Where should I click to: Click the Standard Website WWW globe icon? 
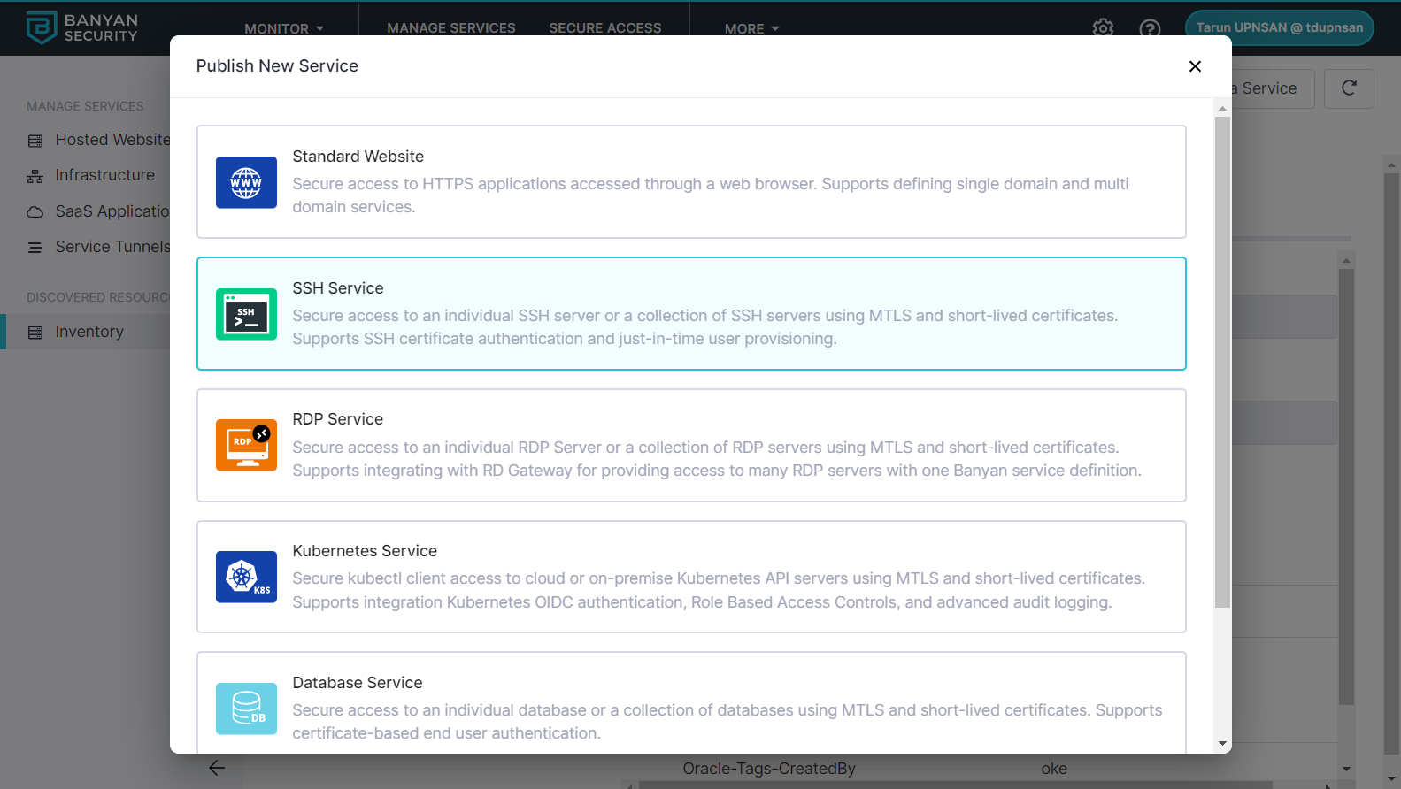pos(246,182)
